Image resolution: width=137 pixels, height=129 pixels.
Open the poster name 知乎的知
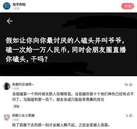[19, 4]
